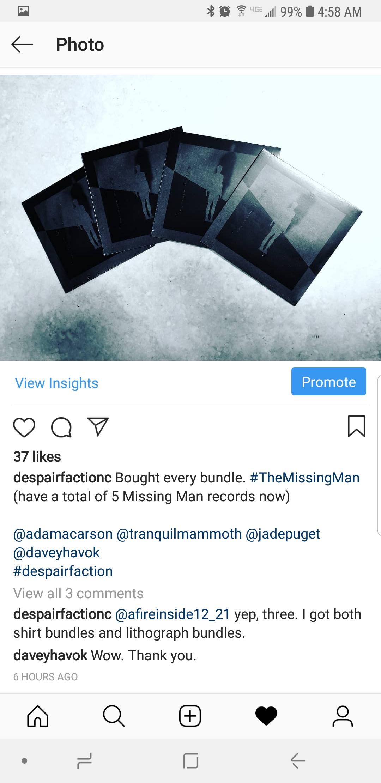Open View Insights link
Viewport: 381px width, 783px height.
click(56, 383)
